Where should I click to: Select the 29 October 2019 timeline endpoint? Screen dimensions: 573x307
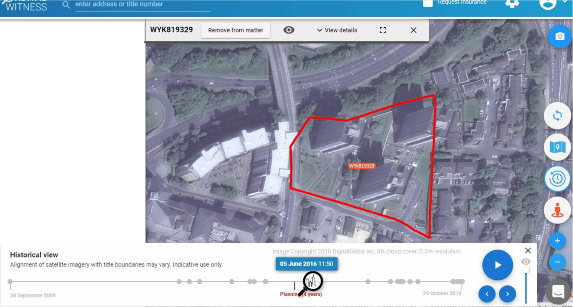click(x=463, y=282)
